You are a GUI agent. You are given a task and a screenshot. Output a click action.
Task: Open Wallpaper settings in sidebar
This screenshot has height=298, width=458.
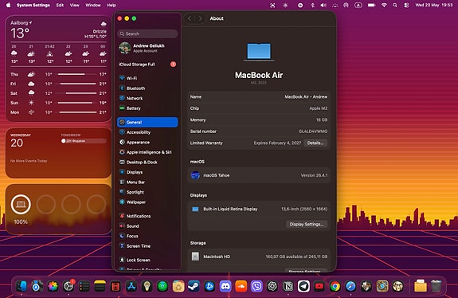(x=147, y=202)
